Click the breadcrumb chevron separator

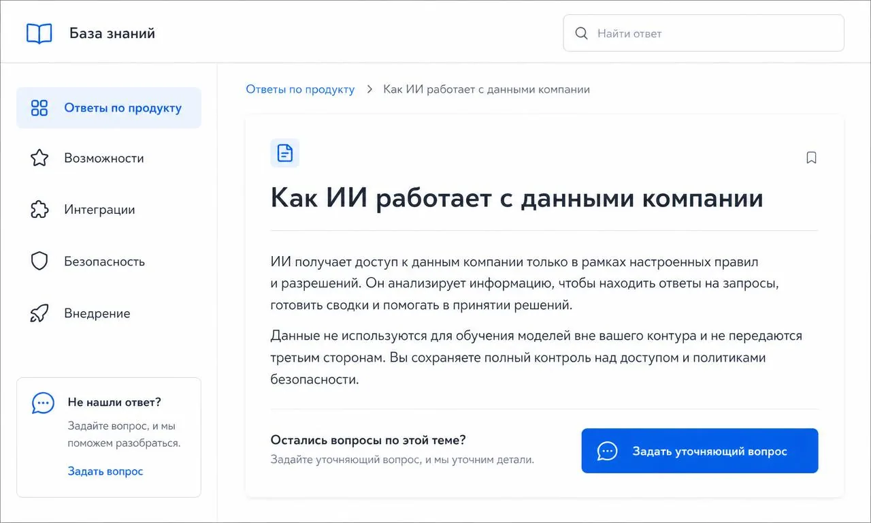point(369,89)
